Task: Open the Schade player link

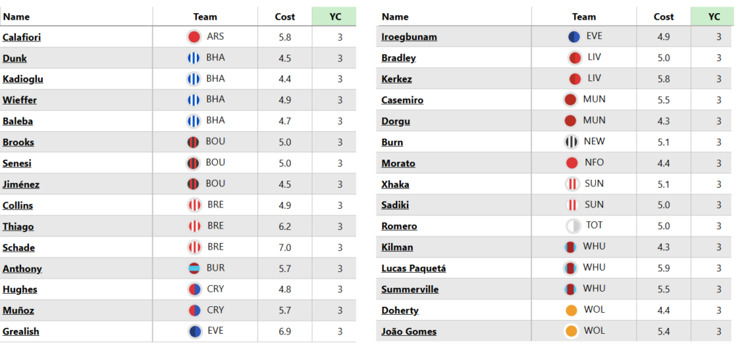Action: click(x=19, y=247)
